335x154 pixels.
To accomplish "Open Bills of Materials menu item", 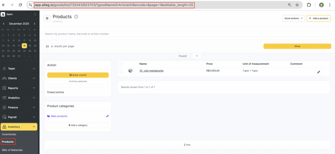I will pos(12,150).
